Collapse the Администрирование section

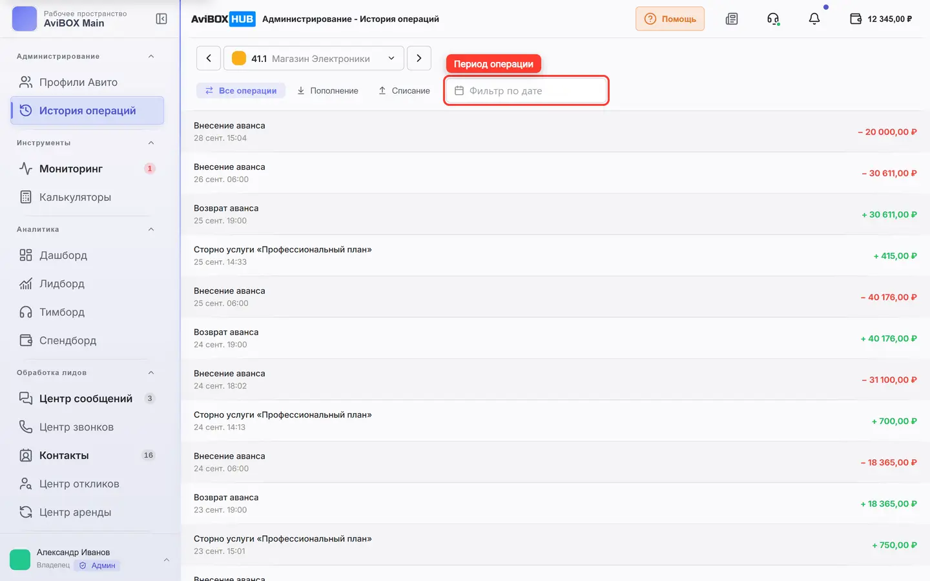[151, 56]
